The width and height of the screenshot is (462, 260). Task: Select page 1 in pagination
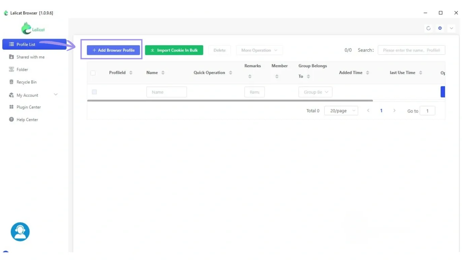pos(381,110)
